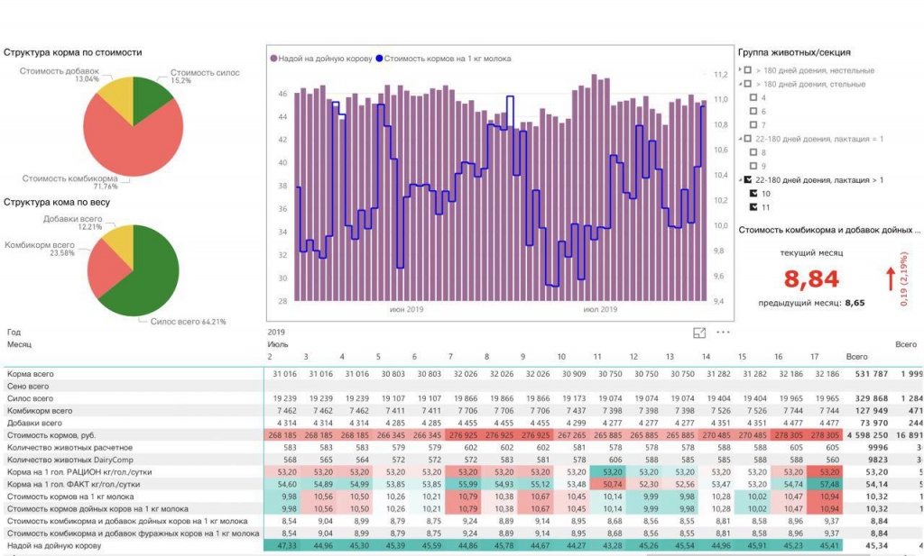Image resolution: width=924 pixels, height=556 pixels.
Task: Collapse the '> 180 дней доения, стельные' group
Action: (x=741, y=84)
